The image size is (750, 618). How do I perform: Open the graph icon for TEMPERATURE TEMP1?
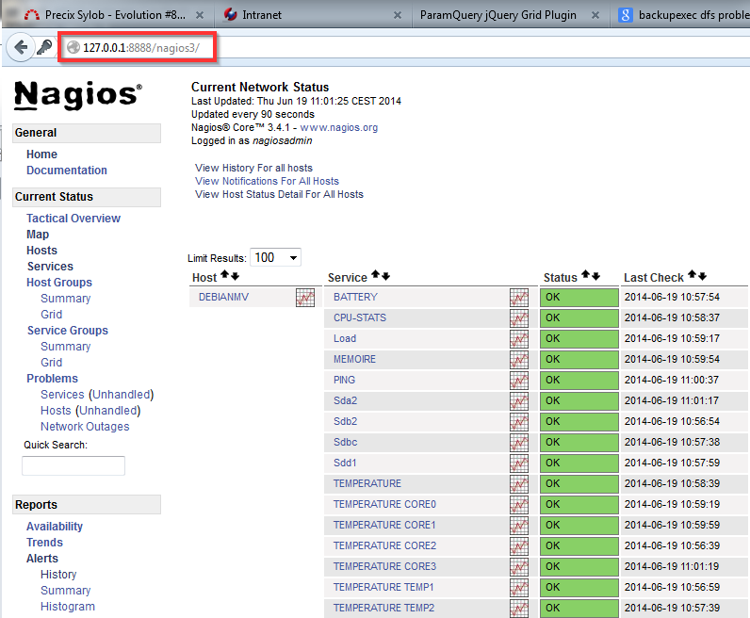tap(519, 588)
